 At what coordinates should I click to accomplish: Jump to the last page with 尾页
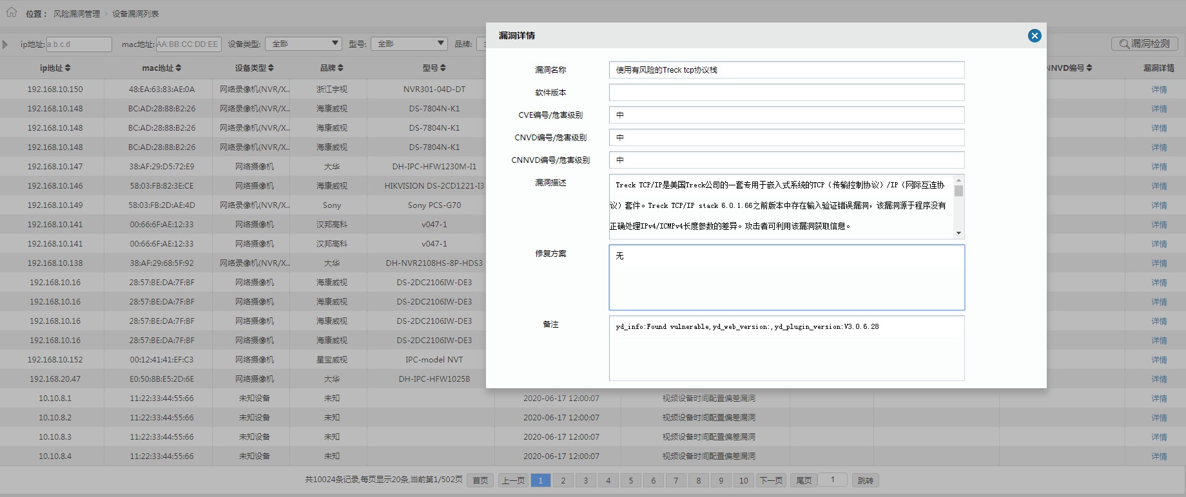pyautogui.click(x=803, y=480)
